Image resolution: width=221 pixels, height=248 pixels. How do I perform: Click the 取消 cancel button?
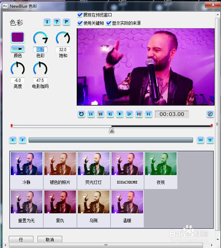(50, 240)
